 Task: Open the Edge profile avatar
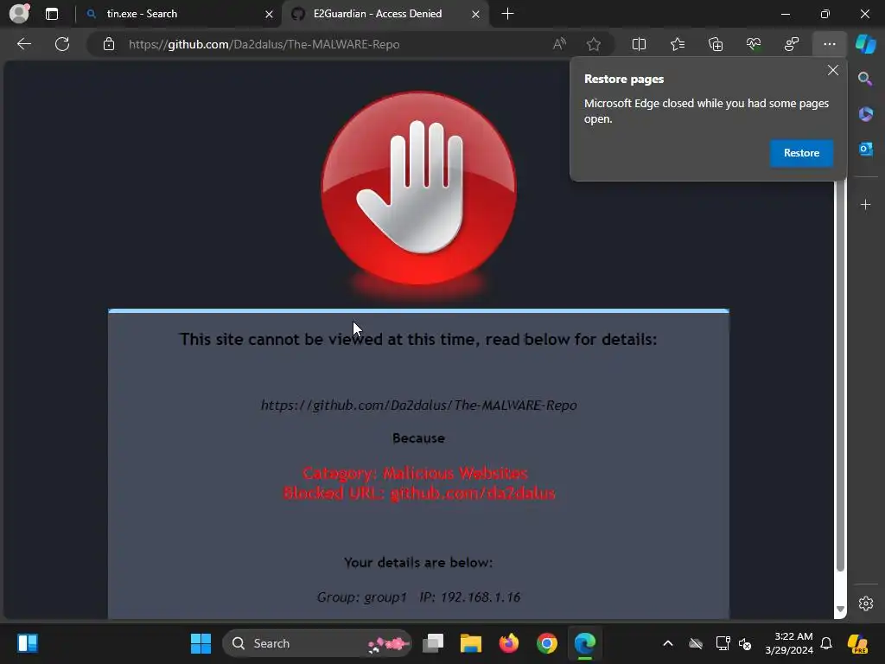coord(19,14)
